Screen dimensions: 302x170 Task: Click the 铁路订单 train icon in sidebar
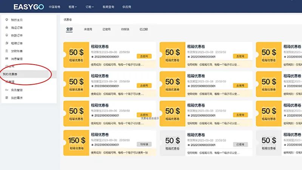pyautogui.click(x=6, y=35)
